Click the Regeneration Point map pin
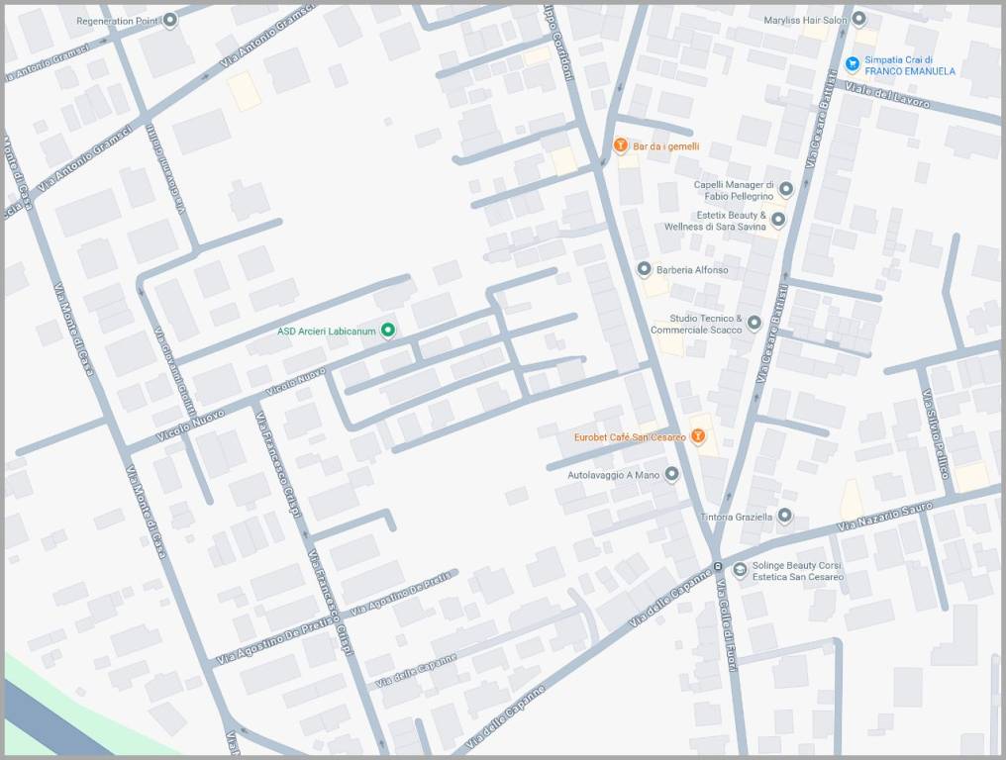Image resolution: width=1006 pixels, height=760 pixels. (x=170, y=21)
